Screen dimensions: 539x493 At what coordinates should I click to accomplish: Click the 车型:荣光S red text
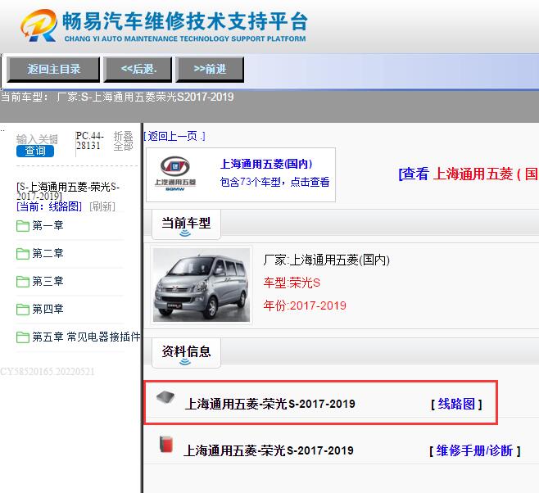pos(292,283)
